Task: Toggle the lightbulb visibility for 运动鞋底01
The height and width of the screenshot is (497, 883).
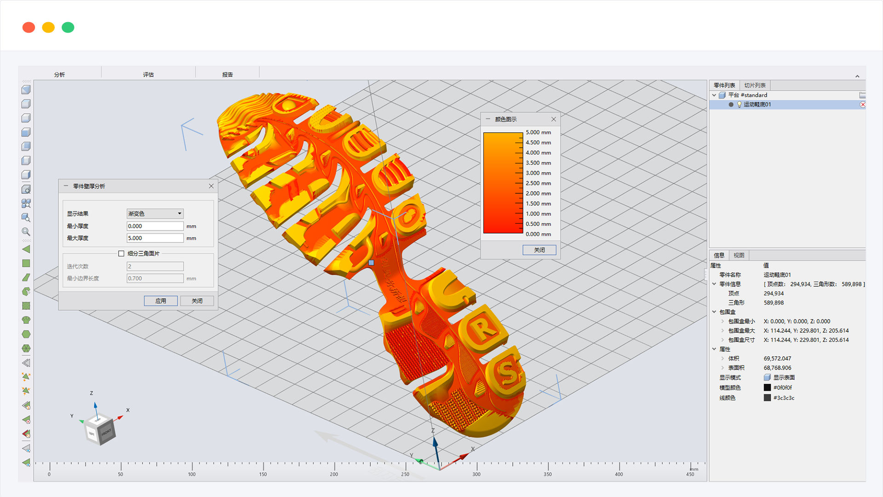Action: pos(740,104)
